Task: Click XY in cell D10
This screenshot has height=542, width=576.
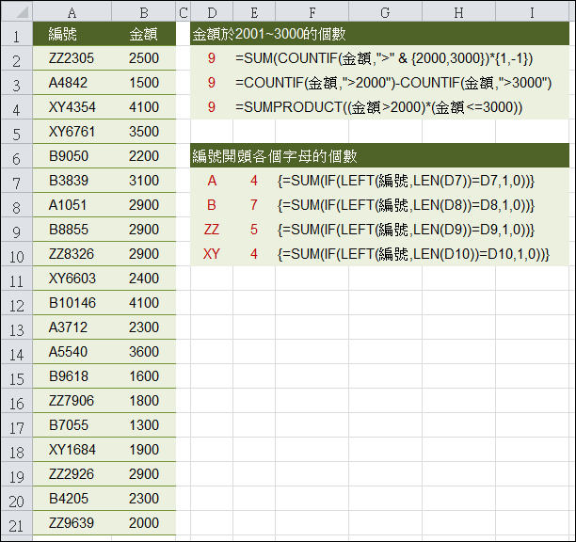Action: click(x=212, y=254)
